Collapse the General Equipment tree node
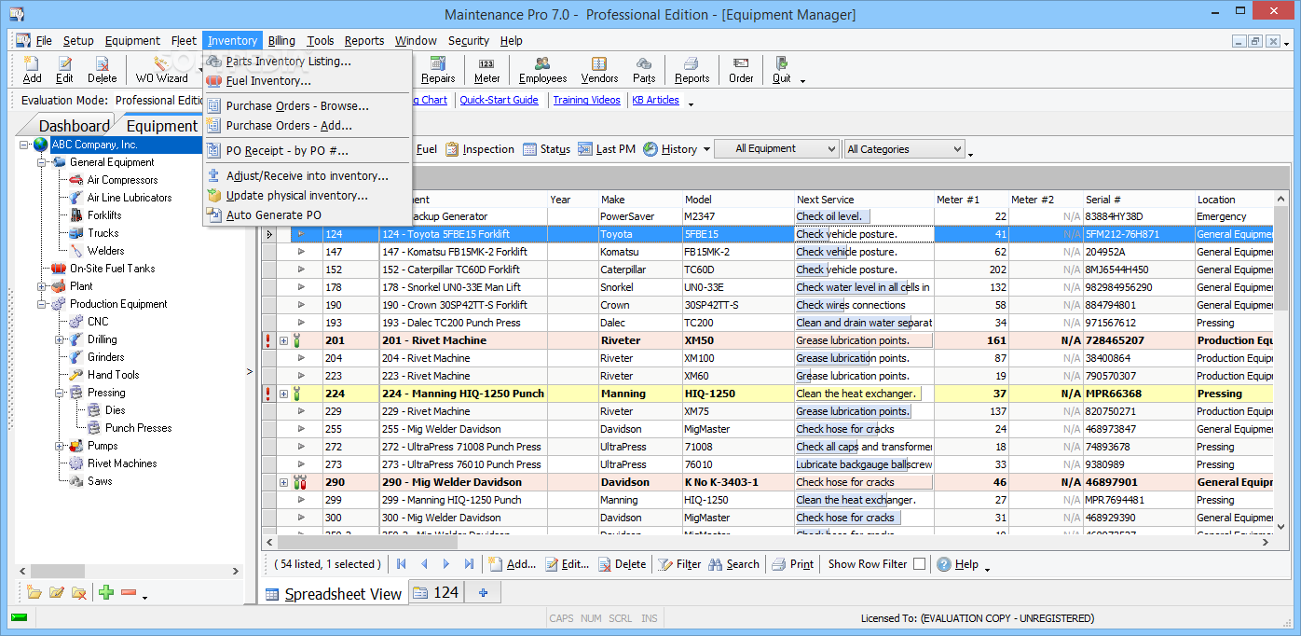The image size is (1301, 636). [42, 162]
